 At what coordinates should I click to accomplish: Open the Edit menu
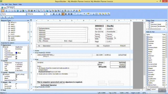coord(6,4)
